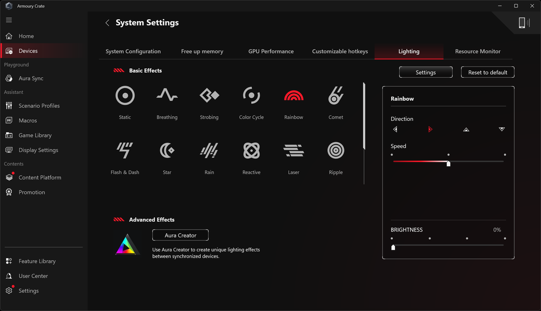Open Scenario Profiles in the sidebar

pos(44,106)
